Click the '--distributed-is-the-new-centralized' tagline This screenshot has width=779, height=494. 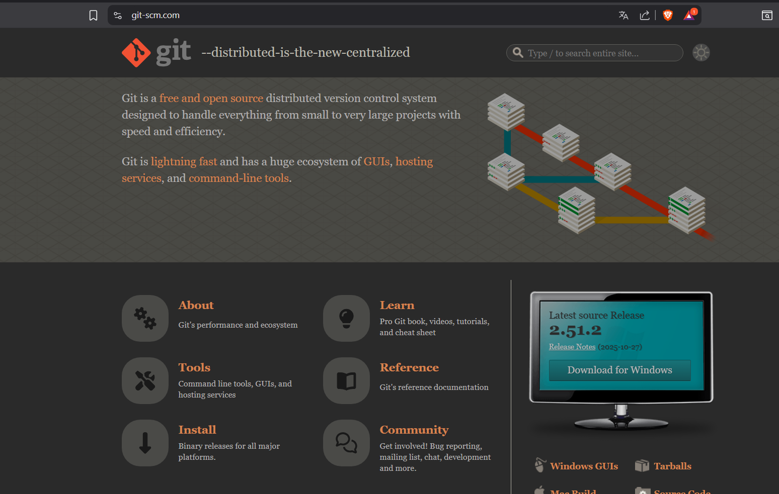click(306, 52)
